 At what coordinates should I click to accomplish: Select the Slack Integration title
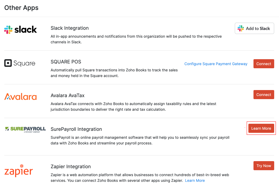tap(69, 28)
